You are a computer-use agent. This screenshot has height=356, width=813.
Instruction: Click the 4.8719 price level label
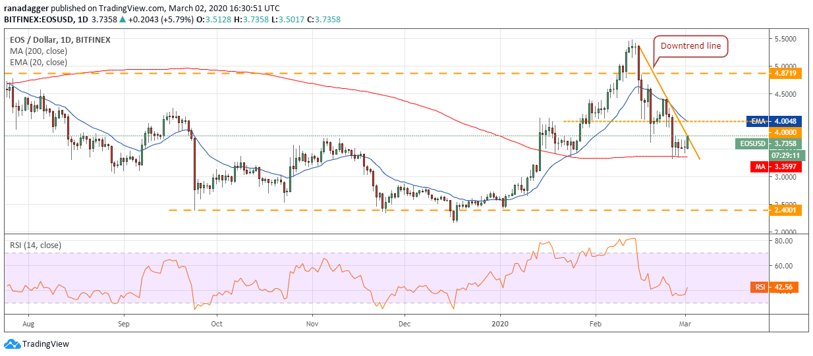click(x=786, y=74)
